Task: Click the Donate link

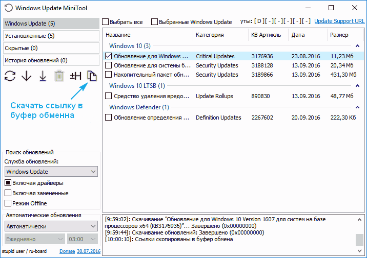Action: tap(67, 251)
